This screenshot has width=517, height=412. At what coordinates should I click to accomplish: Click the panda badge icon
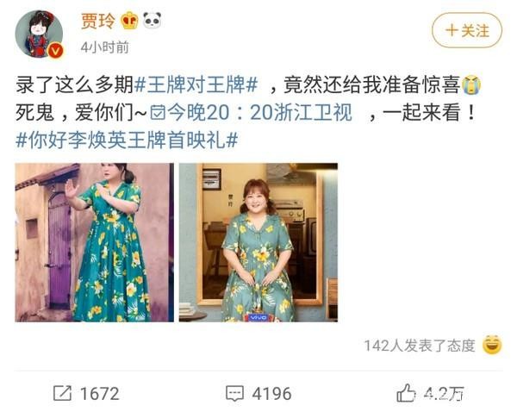pos(152,20)
